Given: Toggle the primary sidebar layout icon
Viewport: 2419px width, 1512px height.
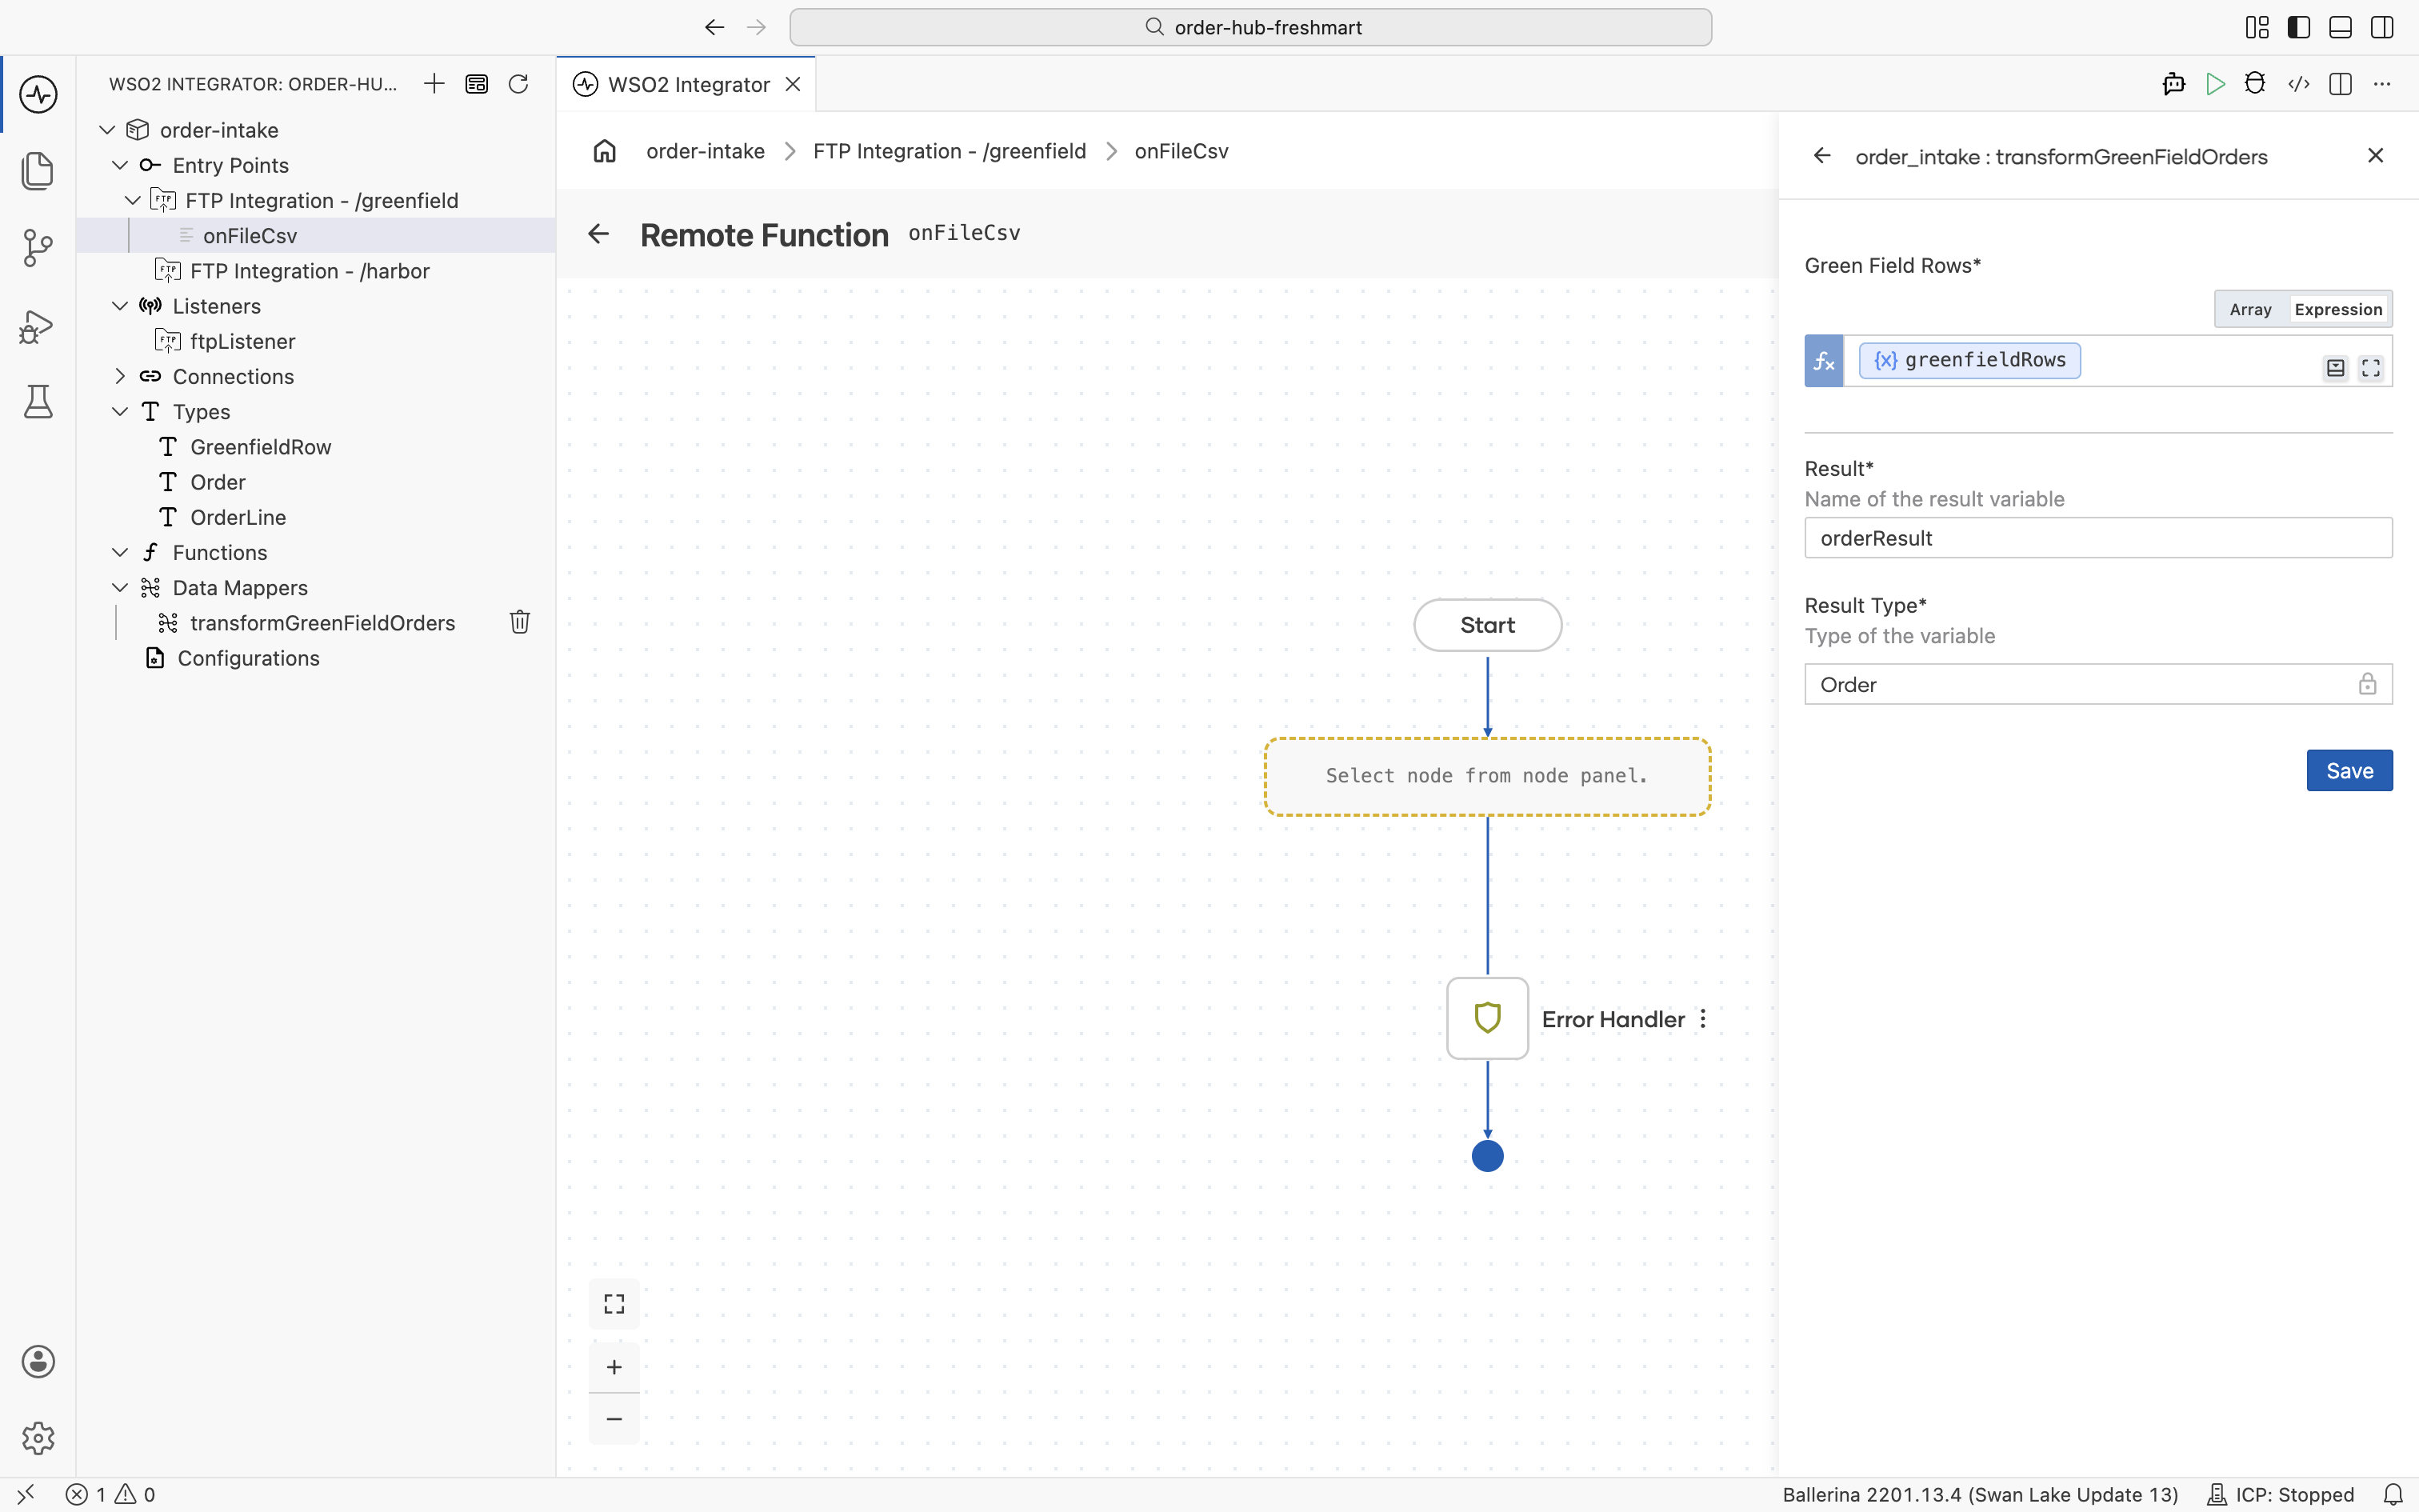Looking at the screenshot, I should [x=2299, y=27].
